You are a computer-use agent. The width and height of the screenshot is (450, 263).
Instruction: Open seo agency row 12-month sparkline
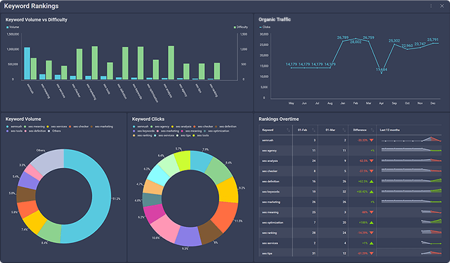click(411, 150)
